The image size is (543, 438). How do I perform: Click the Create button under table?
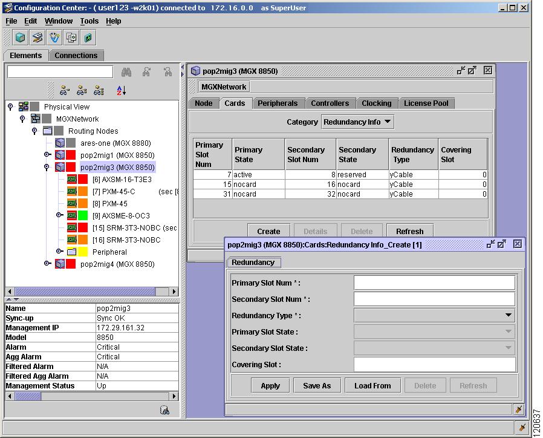[x=268, y=231]
